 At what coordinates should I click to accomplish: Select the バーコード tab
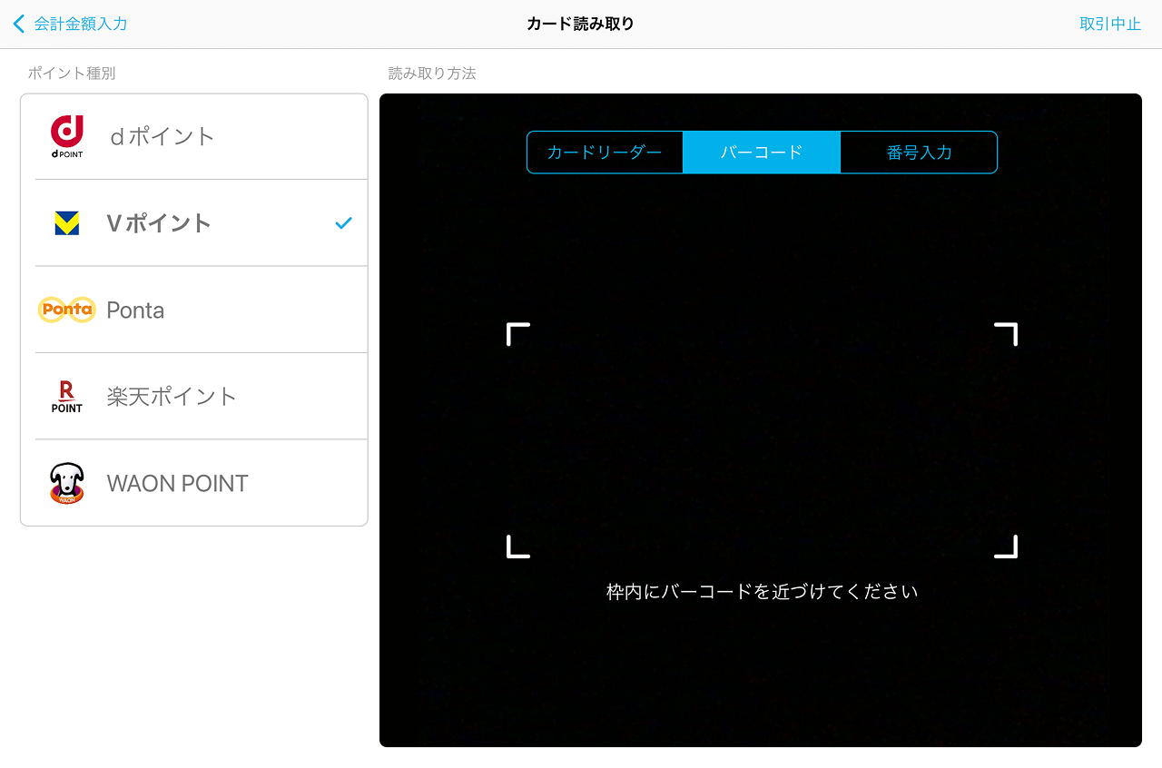(762, 153)
